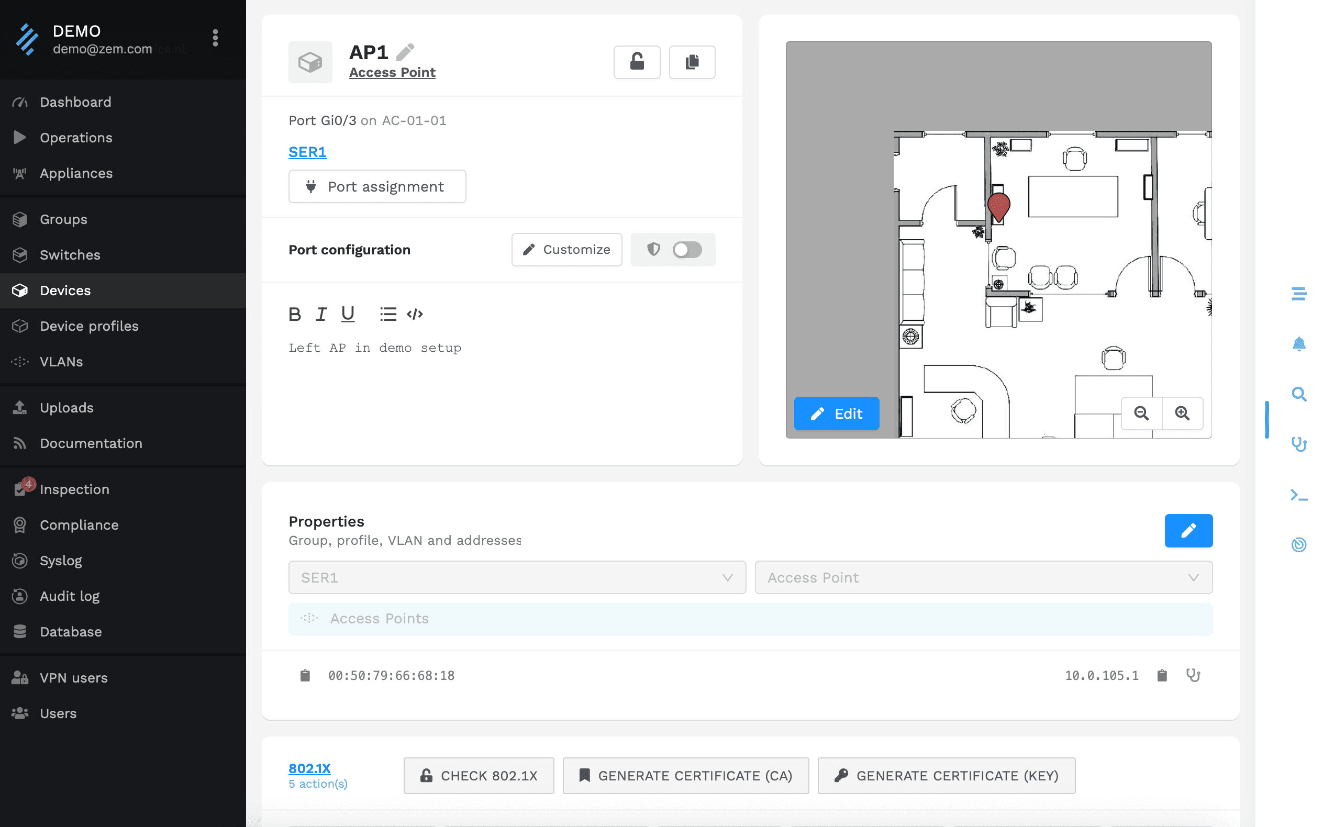Copy the MAC address with the clipboard icon

click(305, 675)
